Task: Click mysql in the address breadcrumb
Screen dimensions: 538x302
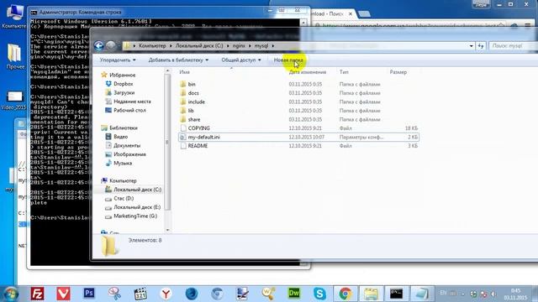Action: tap(261, 45)
